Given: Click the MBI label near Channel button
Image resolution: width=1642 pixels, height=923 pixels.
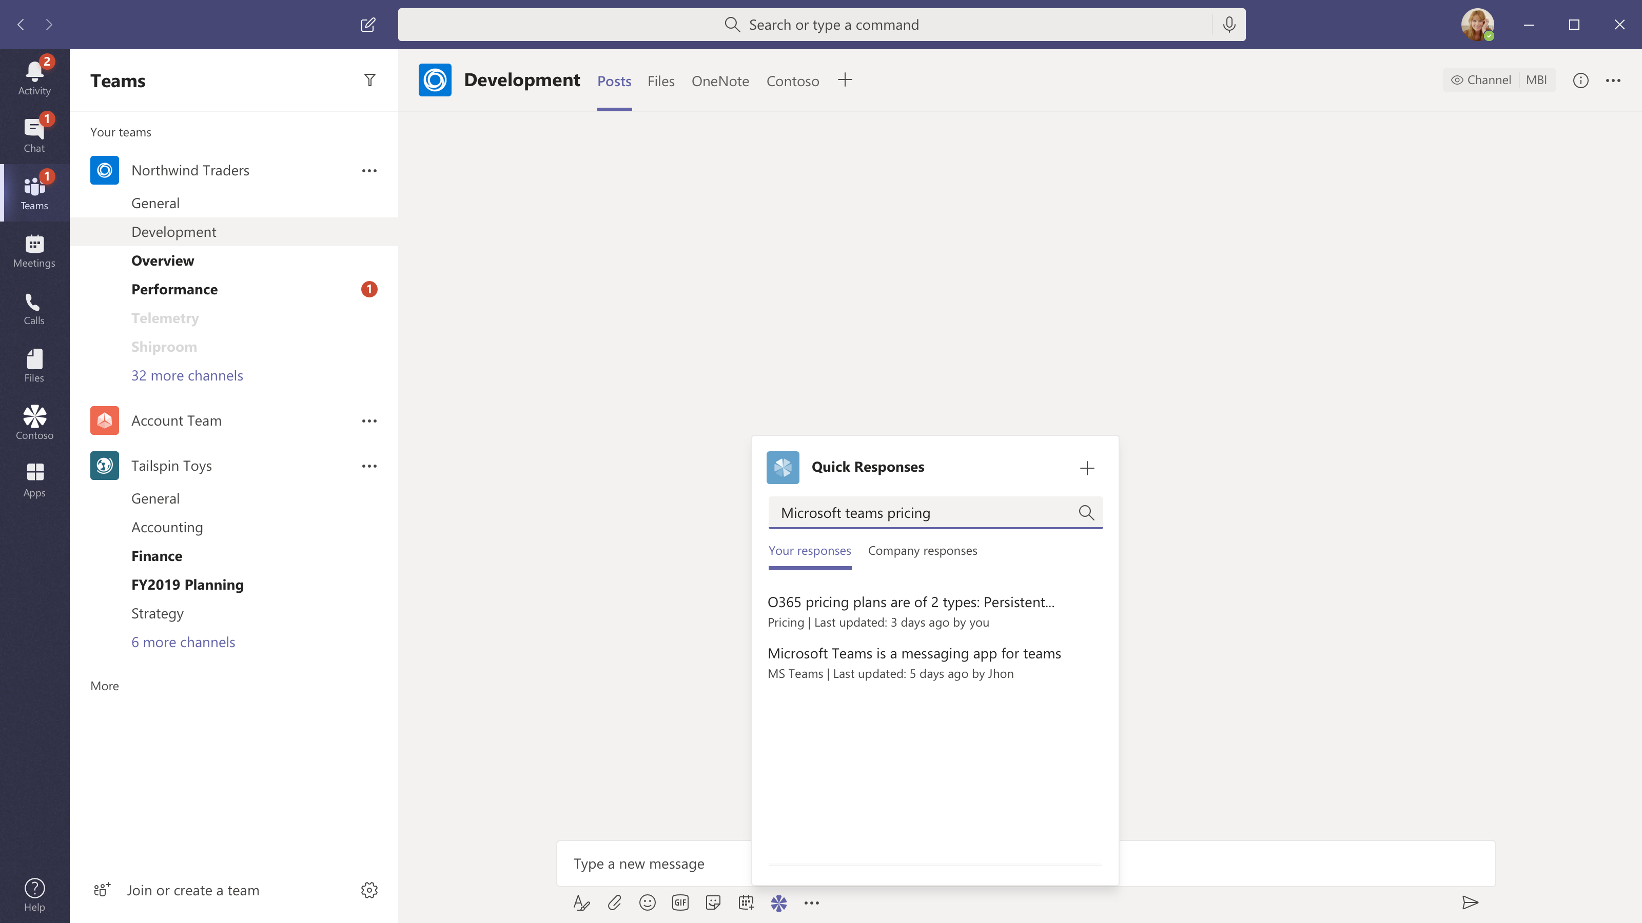Looking at the screenshot, I should pyautogui.click(x=1536, y=79).
